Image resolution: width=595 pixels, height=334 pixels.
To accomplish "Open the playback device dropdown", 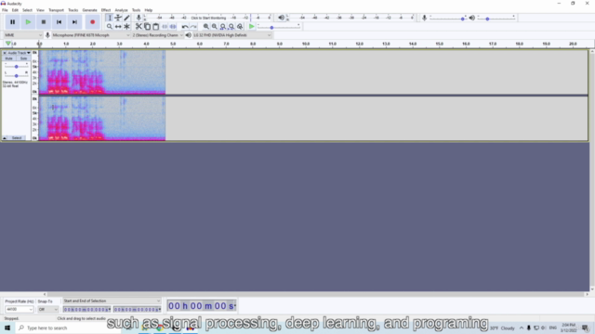I will point(232,35).
